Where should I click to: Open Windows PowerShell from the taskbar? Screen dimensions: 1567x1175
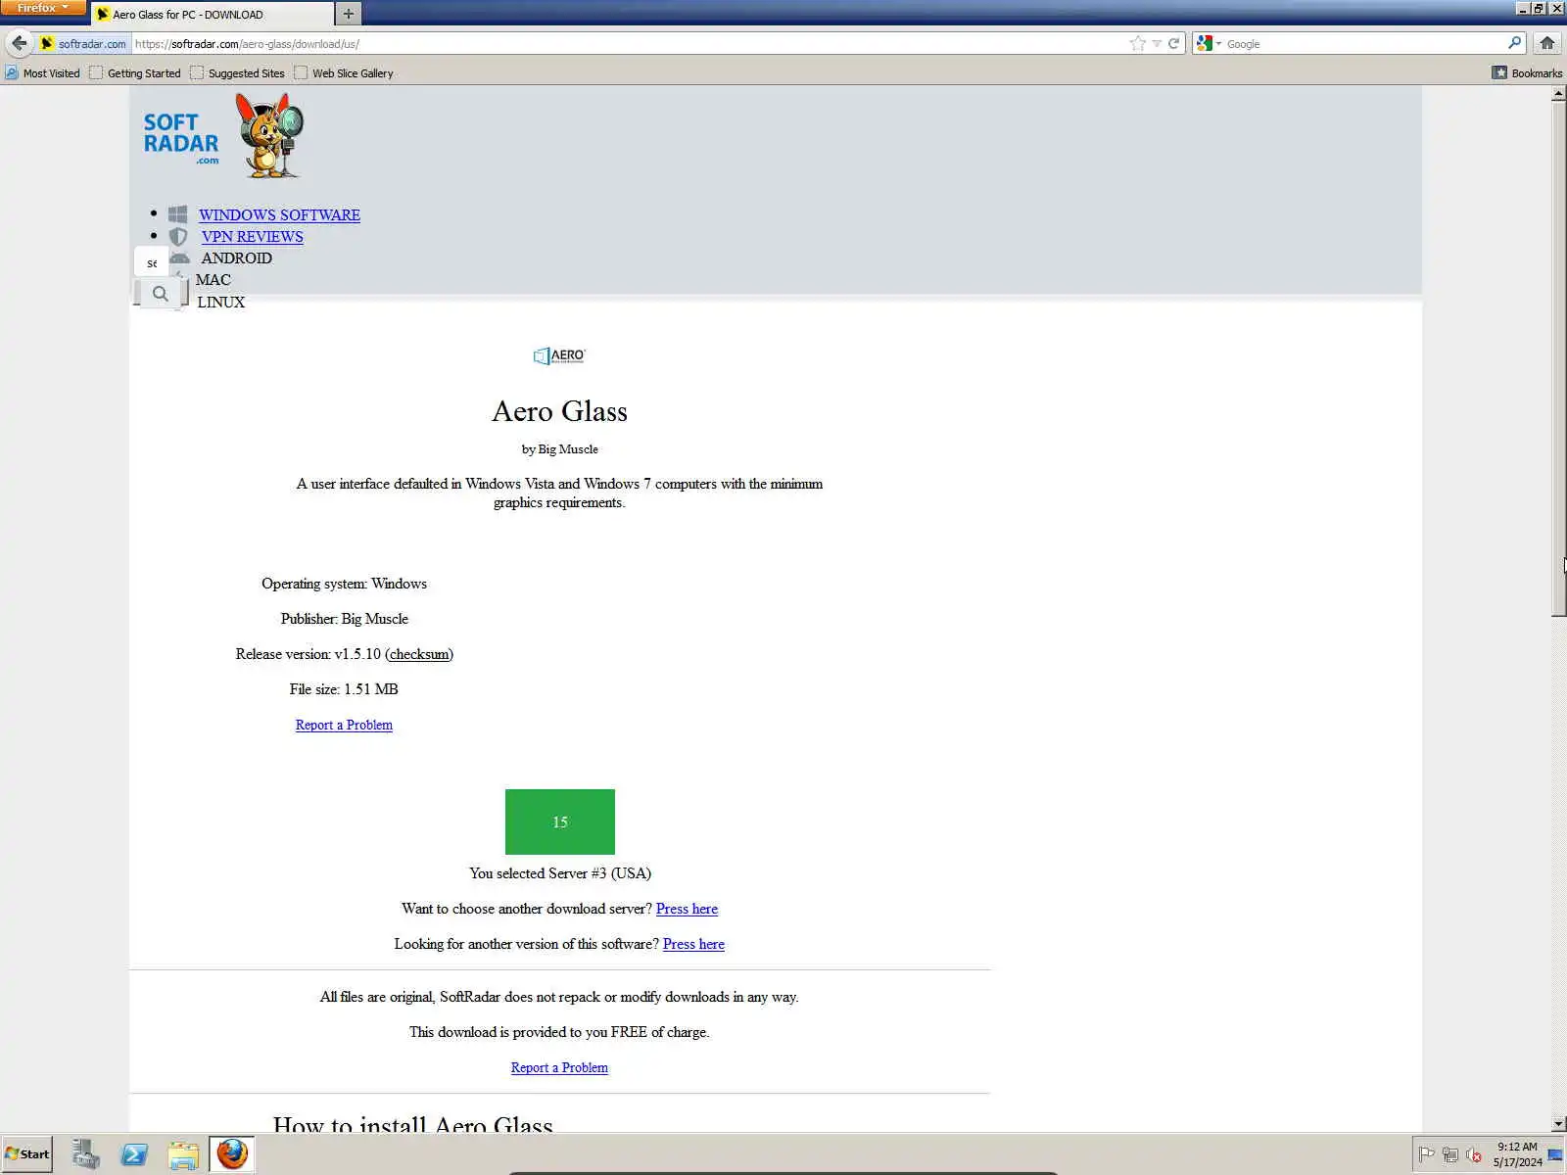134,1154
